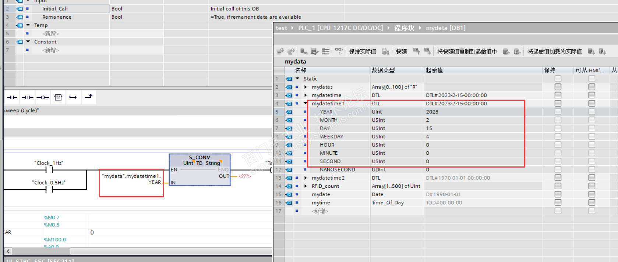Viewport: 618px width, 262px height.
Task: Click the WEEKDAY row name
Action: (x=332, y=137)
